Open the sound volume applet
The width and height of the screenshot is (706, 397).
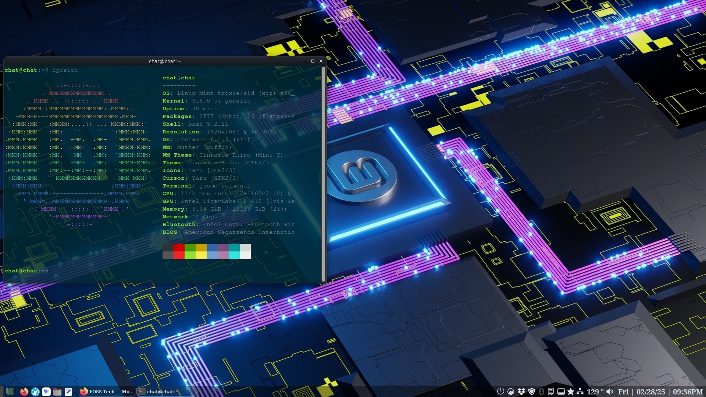(610, 391)
